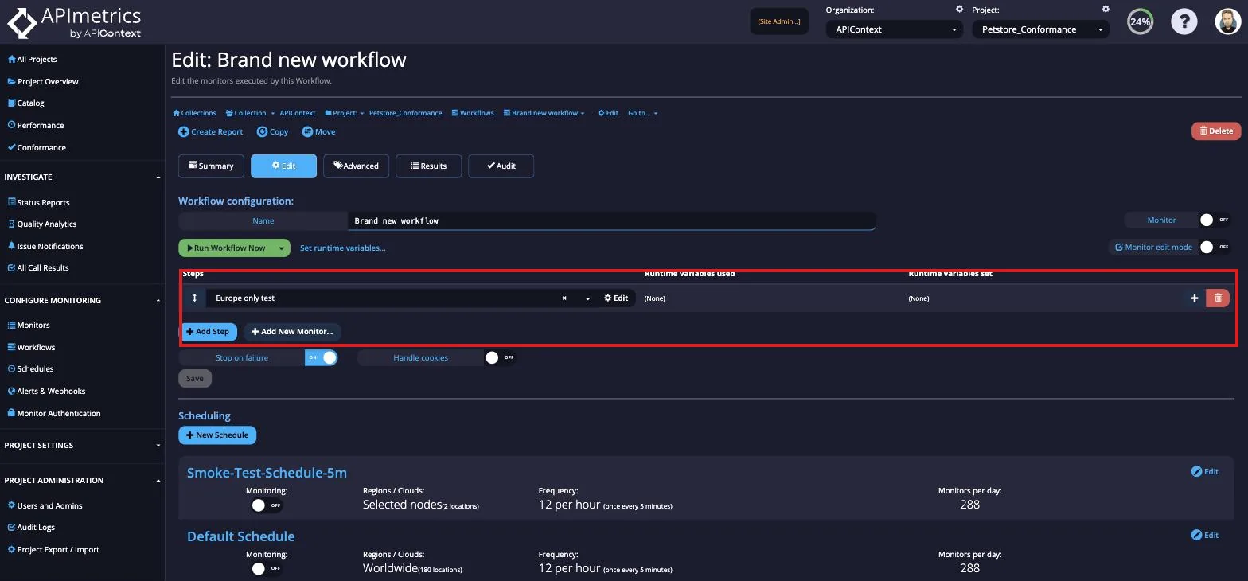Screen dimensions: 1248x581
Task: Open the Collection breadcrumb dropdown
Action: click(x=251, y=113)
